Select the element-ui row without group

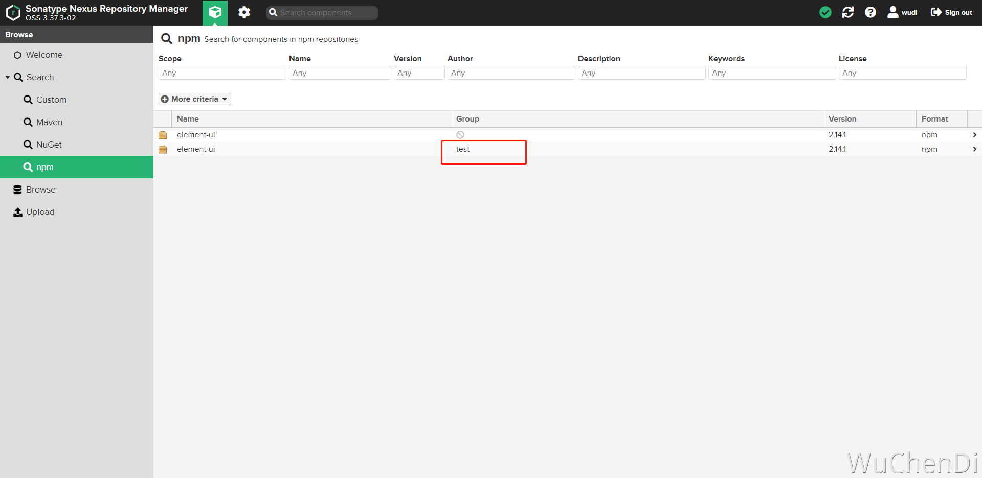tap(568, 135)
